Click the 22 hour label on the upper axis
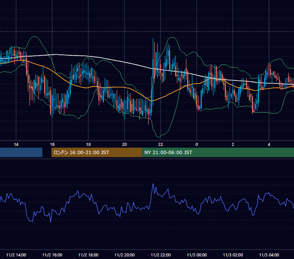Viewport: 294px width, 259px height. click(160, 145)
